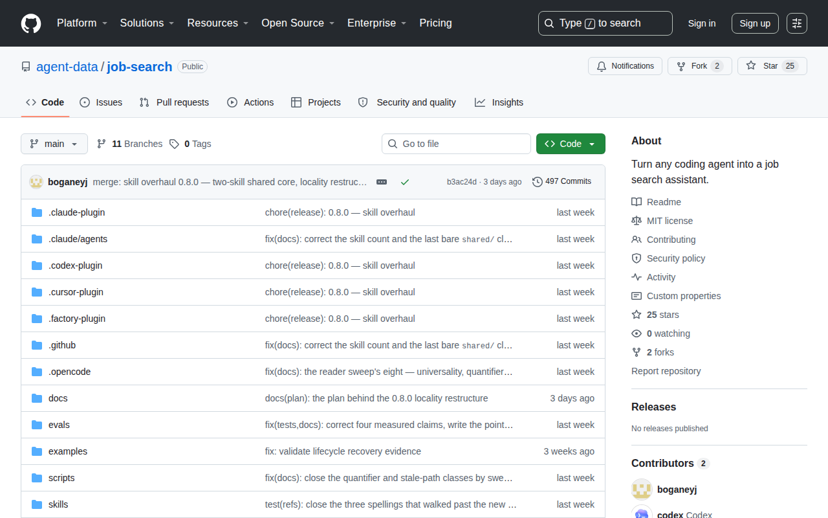
Task: Open the job-search repository link
Action: (140, 67)
